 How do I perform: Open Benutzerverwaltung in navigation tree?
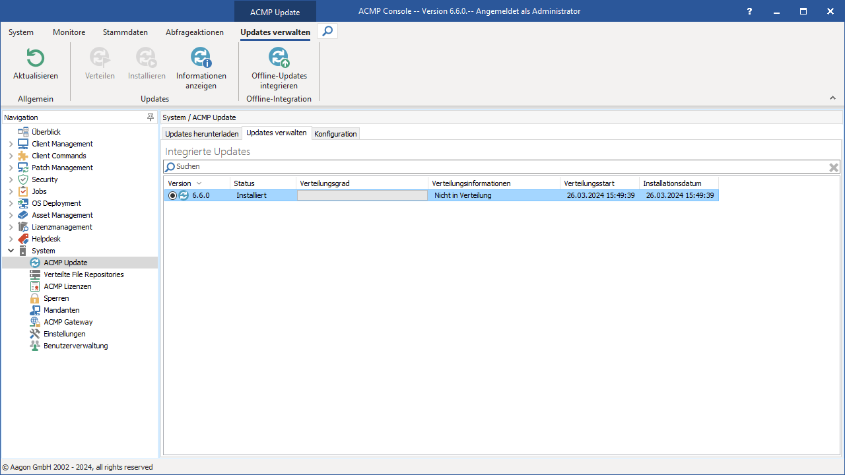(75, 346)
